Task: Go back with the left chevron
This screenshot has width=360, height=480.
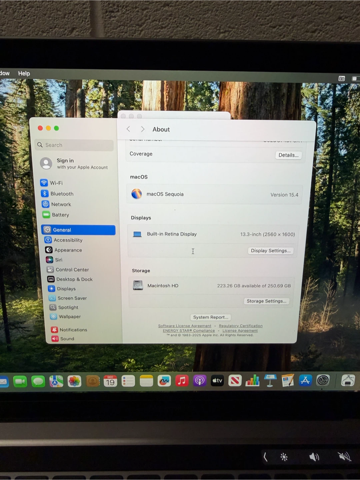Action: click(x=128, y=129)
